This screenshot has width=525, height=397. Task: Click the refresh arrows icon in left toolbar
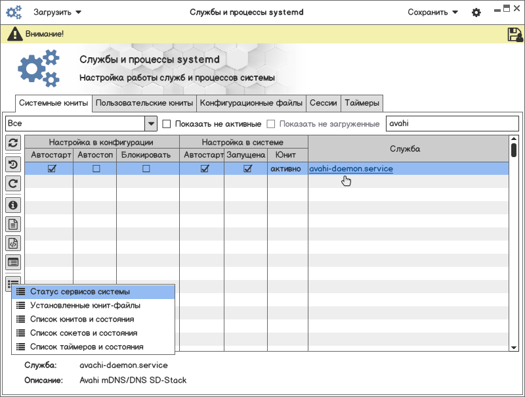point(13,143)
